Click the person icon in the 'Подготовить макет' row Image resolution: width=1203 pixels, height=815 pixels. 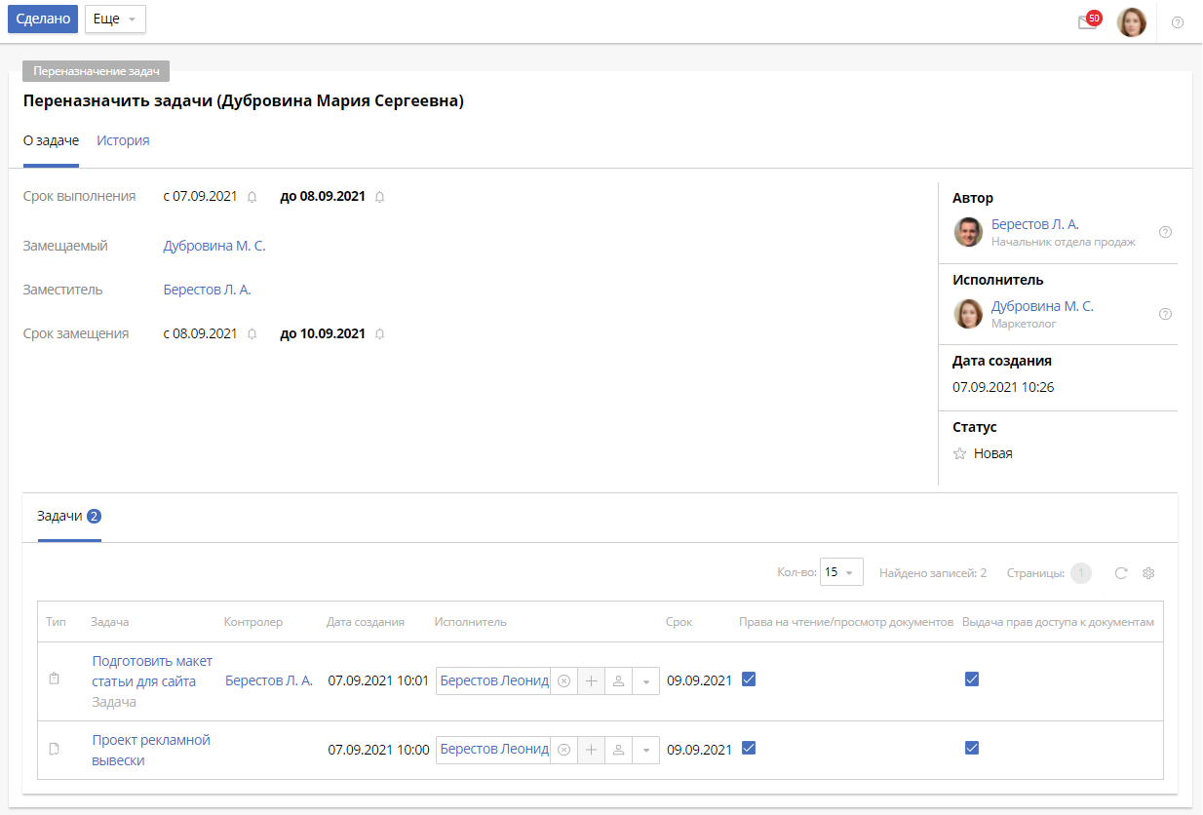tap(618, 681)
